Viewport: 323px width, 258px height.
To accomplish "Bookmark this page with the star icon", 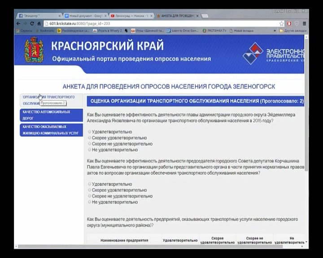I will [x=281, y=24].
